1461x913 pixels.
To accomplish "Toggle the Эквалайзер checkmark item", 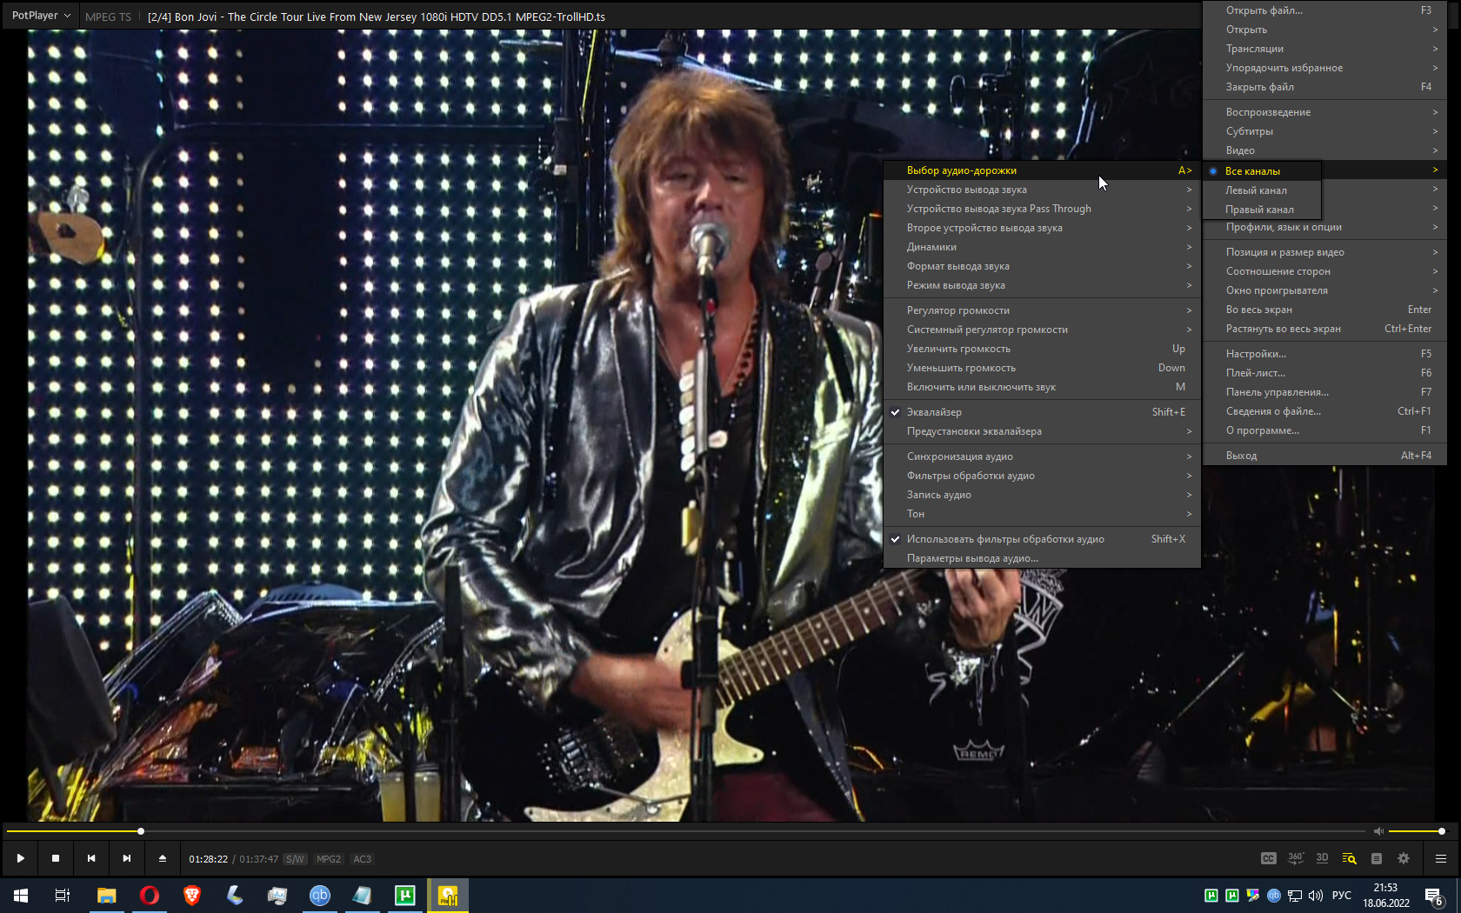I will pyautogui.click(x=1042, y=412).
